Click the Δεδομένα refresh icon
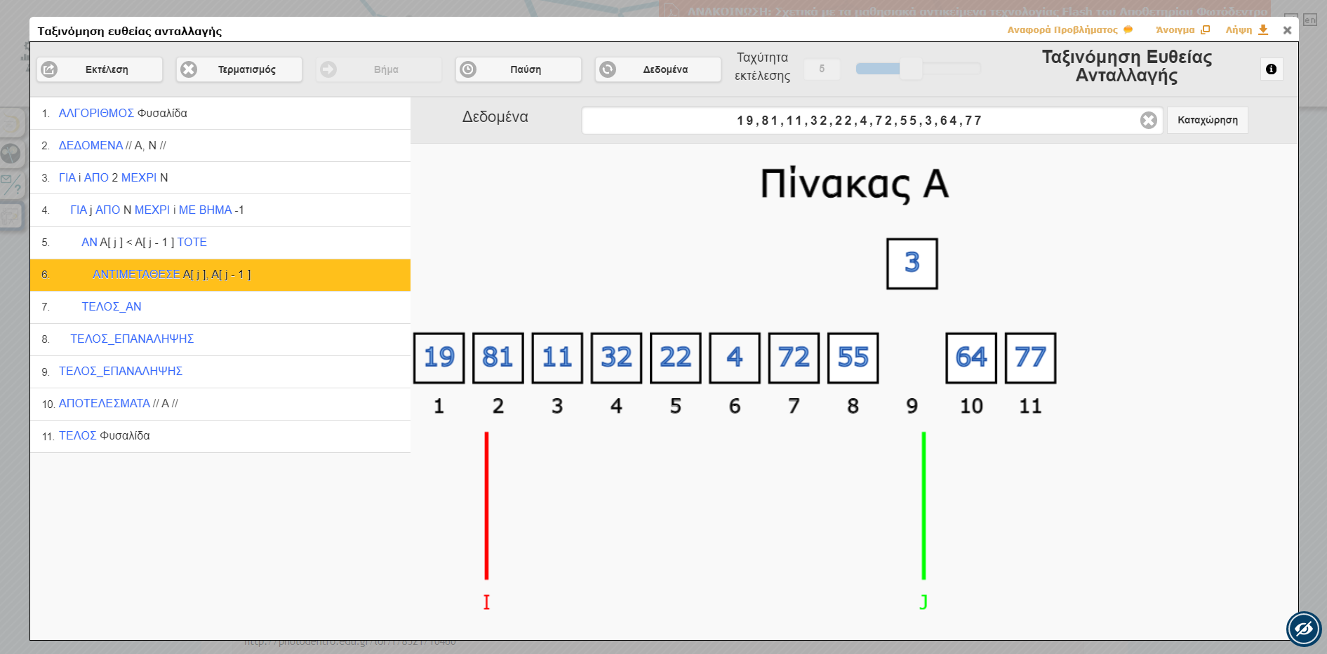Screen dimensions: 1327x654 (608, 69)
